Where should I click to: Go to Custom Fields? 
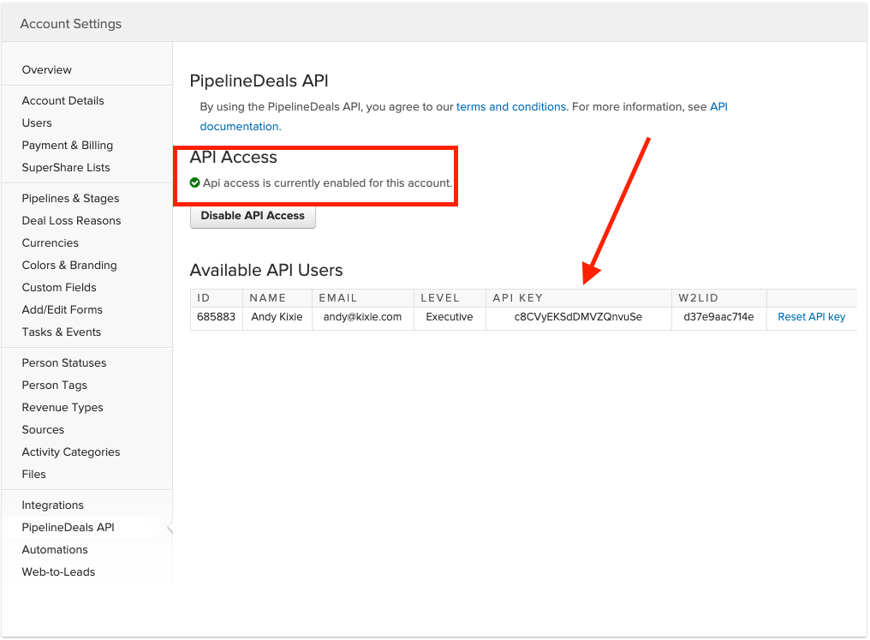[59, 287]
